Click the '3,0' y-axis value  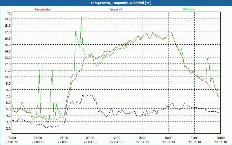tap(8, 122)
